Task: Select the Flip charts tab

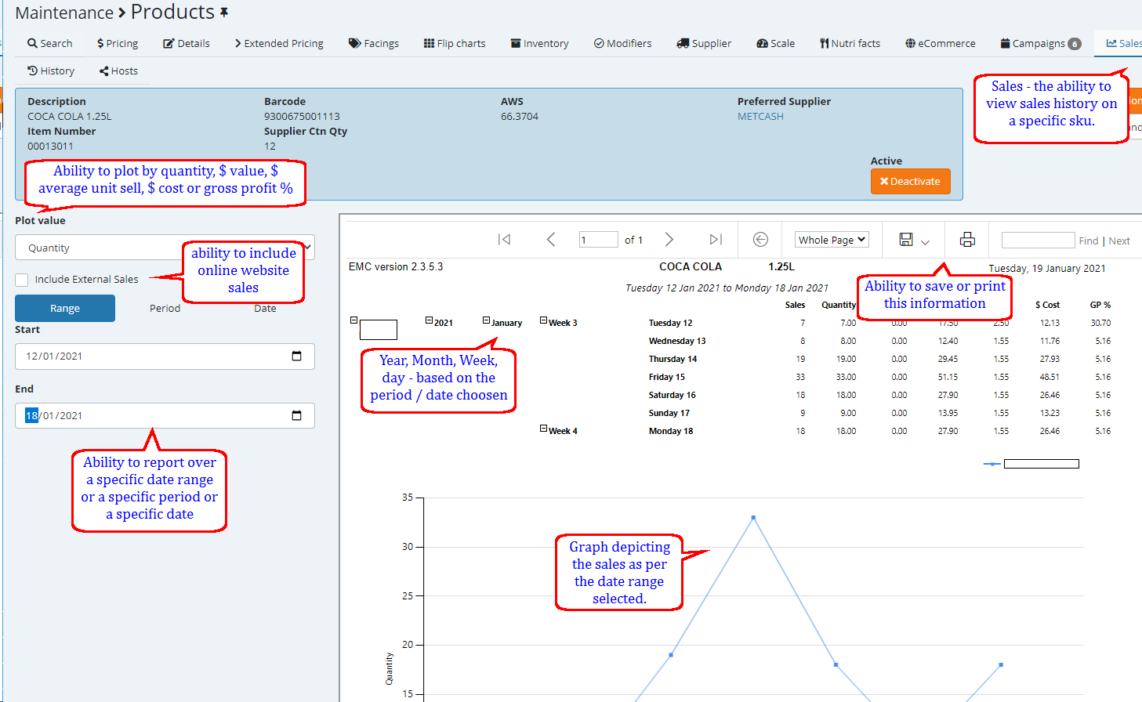Action: [x=455, y=43]
